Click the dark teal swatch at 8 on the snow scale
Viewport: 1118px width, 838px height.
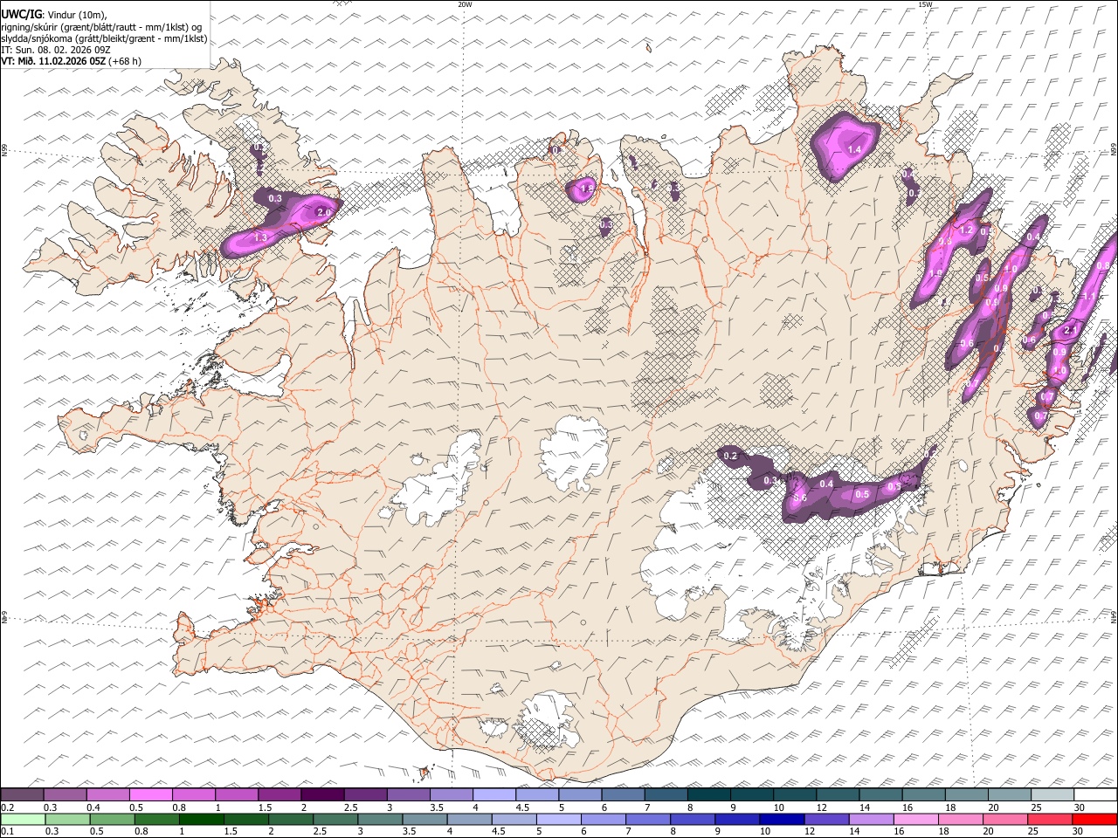point(708,795)
